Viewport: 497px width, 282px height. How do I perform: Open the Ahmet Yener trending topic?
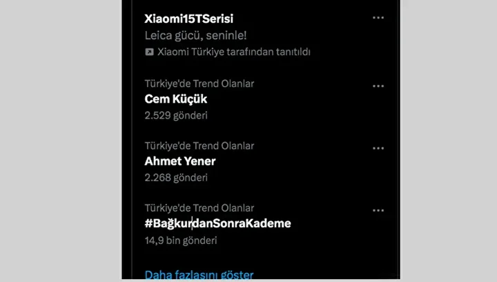(x=180, y=161)
